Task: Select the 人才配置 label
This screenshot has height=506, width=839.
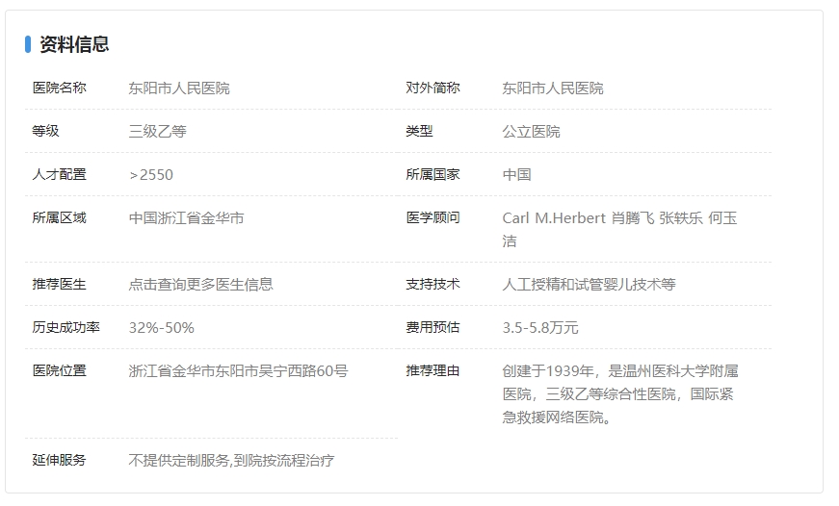Action: click(60, 174)
